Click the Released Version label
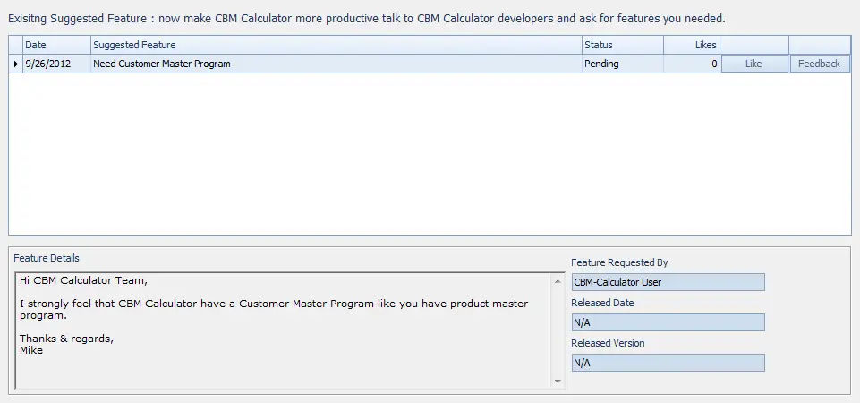Viewport: 860px width, 403px height. (608, 343)
